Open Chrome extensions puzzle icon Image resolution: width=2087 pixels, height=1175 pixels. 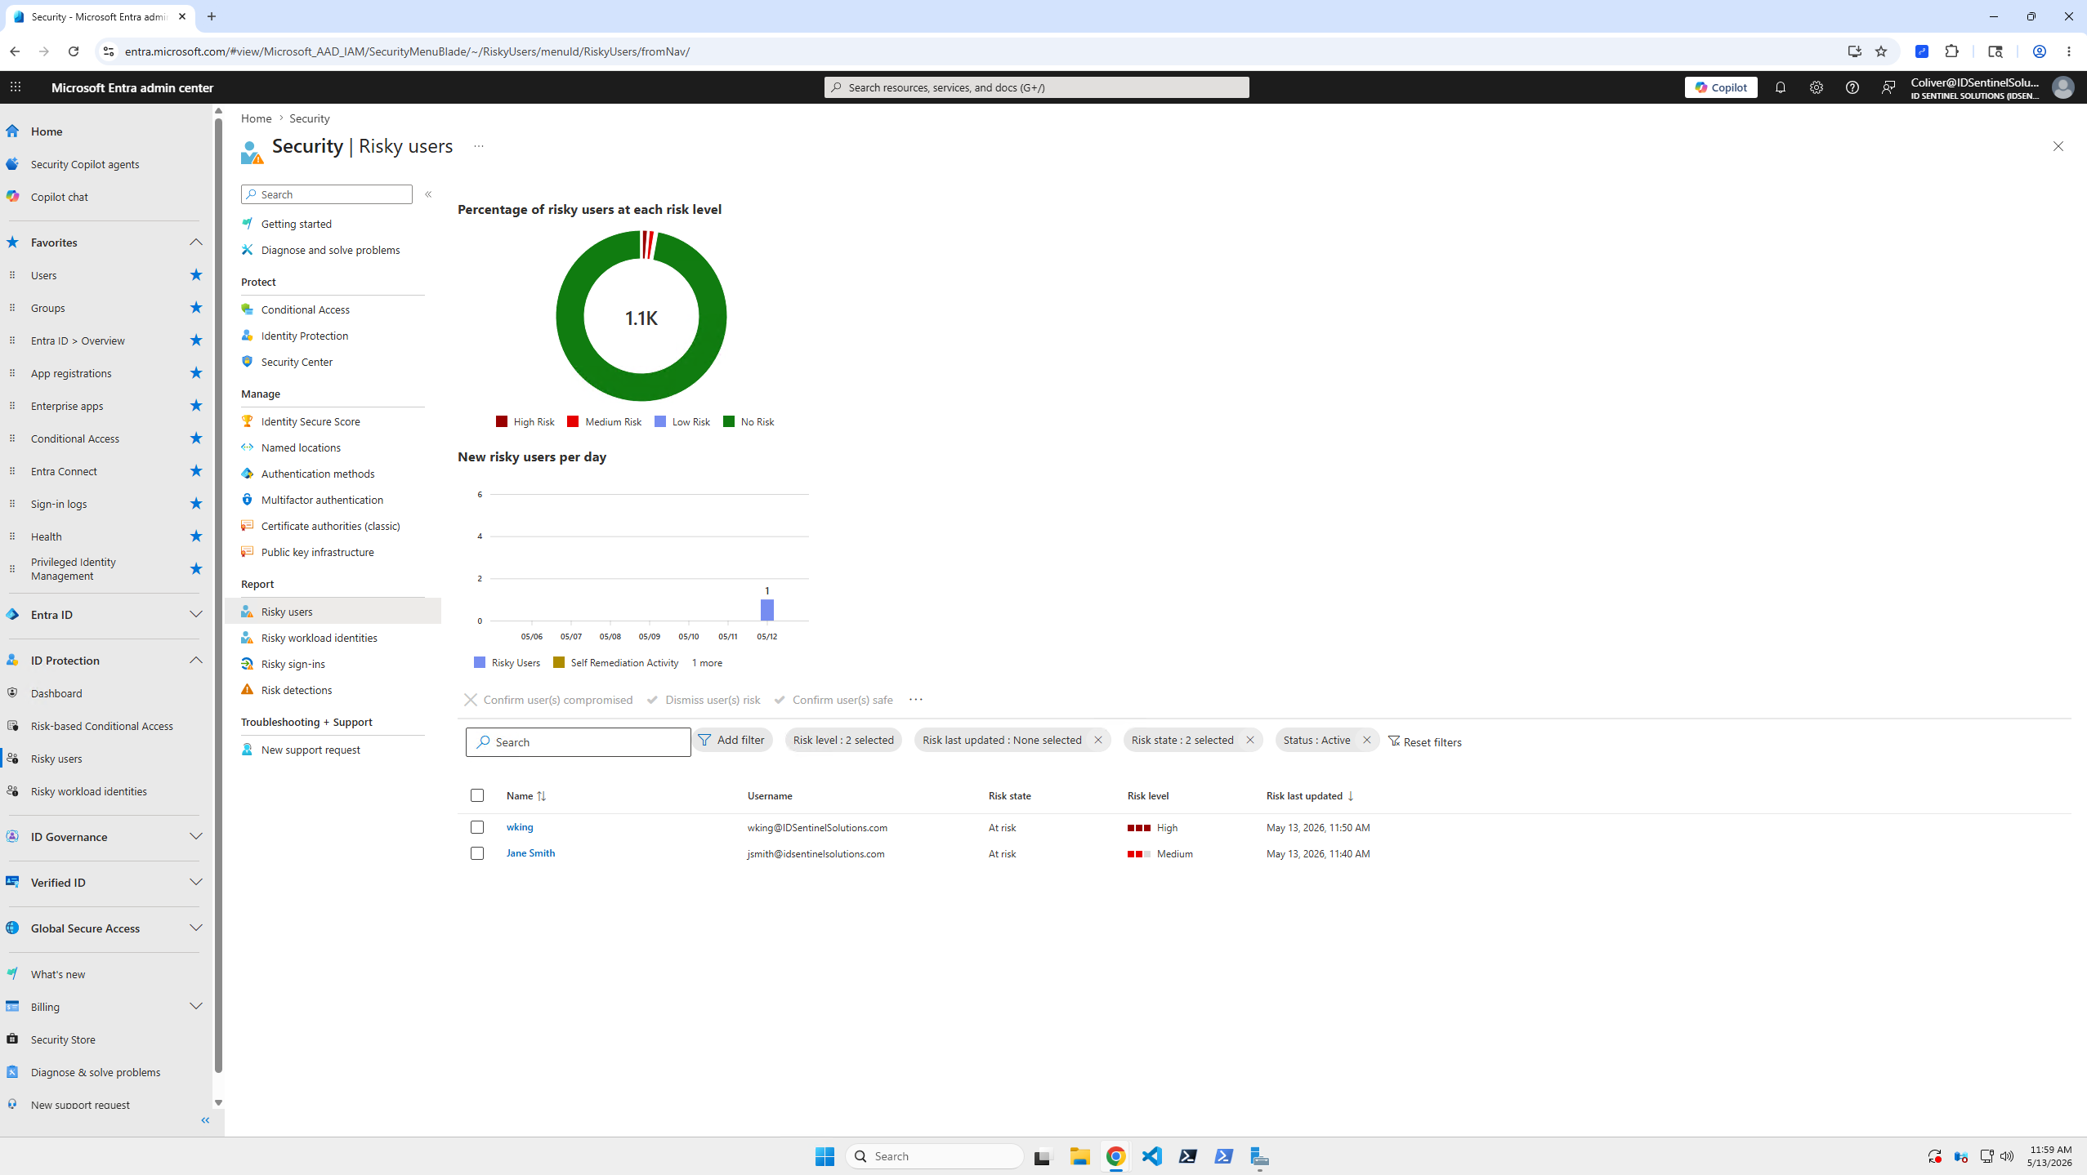[1952, 51]
